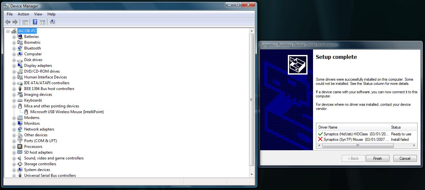Expand the Ports (COM & LPT) node
425x190 pixels.
tap(14, 141)
